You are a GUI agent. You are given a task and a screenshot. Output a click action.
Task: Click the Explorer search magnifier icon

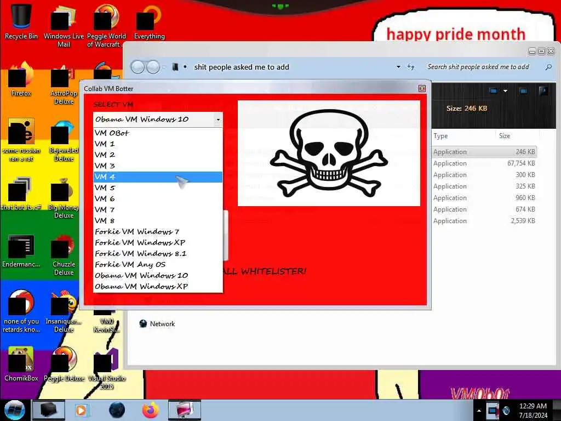548,67
